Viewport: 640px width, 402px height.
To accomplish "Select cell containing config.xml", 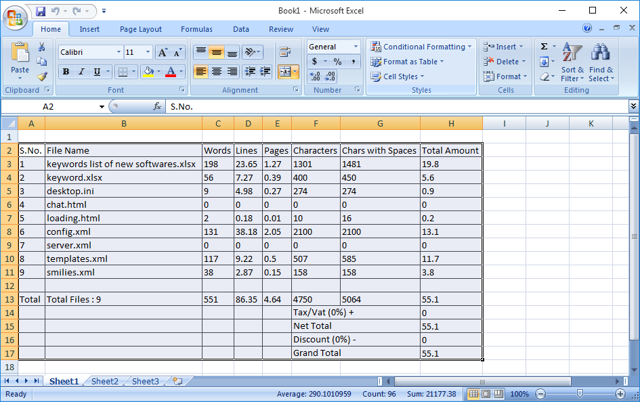I will pos(124,231).
